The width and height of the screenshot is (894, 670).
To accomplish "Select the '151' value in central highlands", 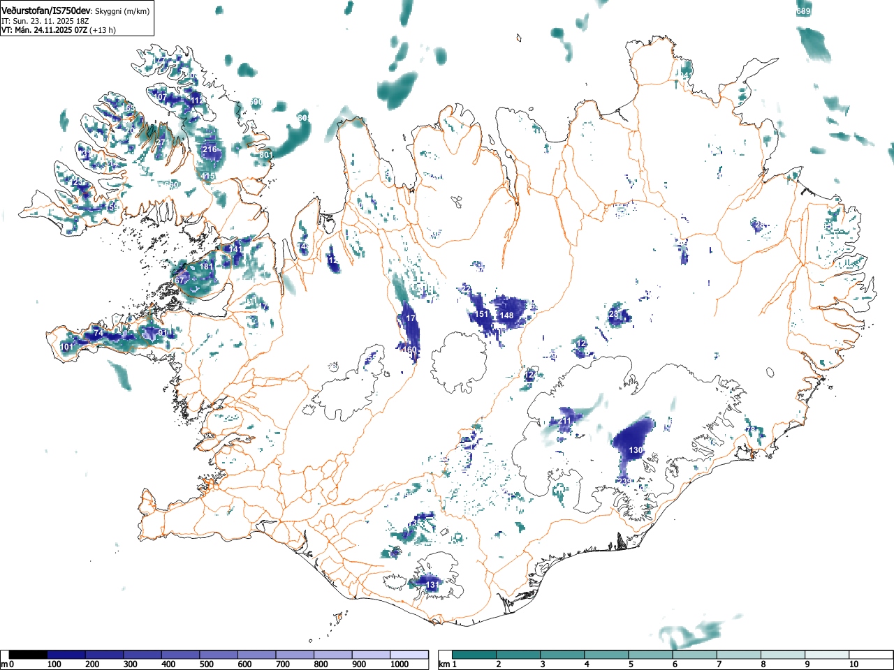I will click(x=482, y=314).
